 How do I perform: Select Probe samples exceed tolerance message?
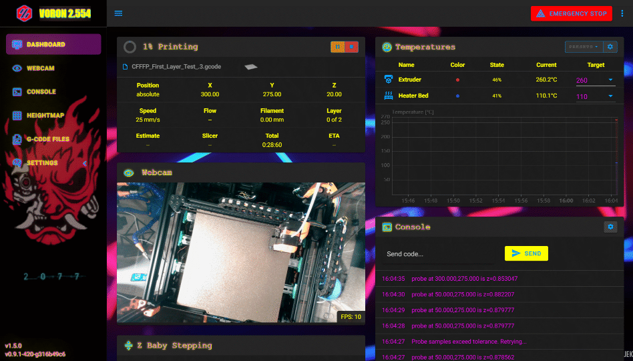[x=469, y=342]
